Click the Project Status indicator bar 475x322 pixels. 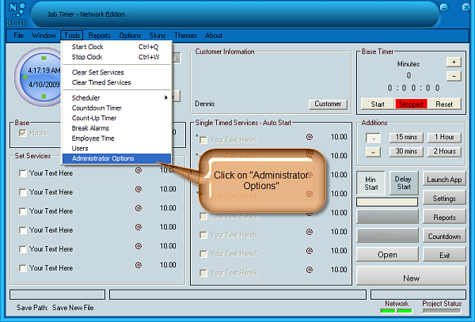[x=442, y=311]
